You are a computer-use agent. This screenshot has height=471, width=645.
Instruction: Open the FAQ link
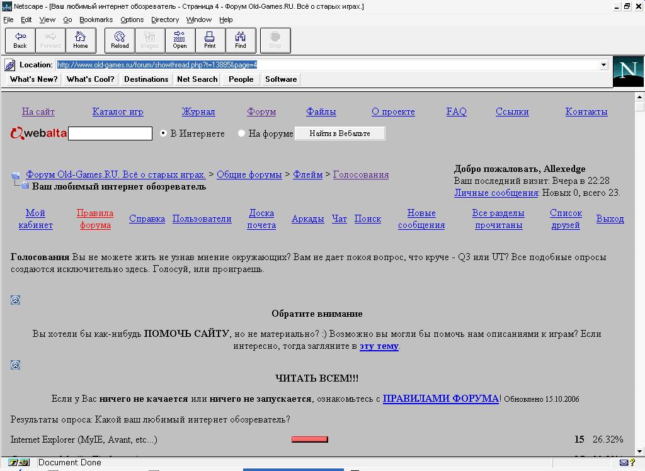coord(456,111)
